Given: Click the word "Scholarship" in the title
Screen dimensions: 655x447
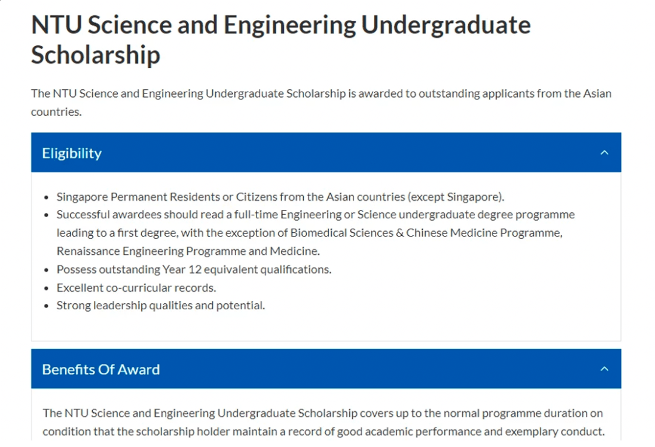Looking at the screenshot, I should [x=95, y=55].
